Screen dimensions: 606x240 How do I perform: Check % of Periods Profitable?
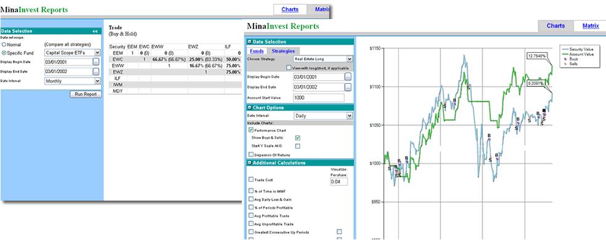point(251,207)
